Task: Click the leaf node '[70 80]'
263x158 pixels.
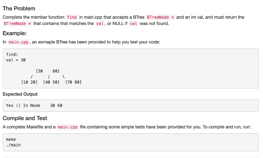Action: (73, 82)
